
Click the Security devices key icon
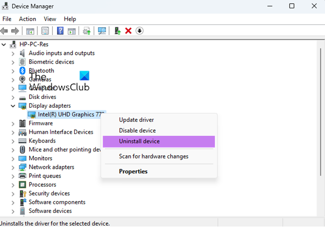click(23, 194)
